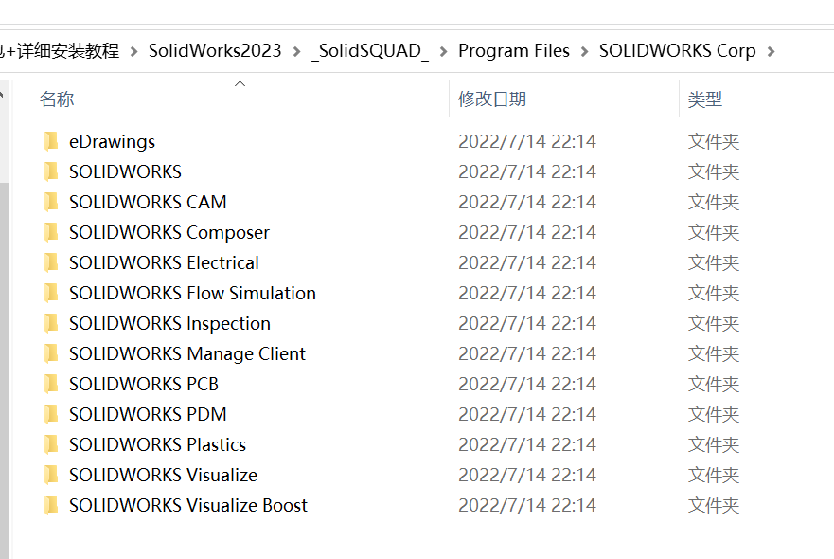Open the SOLIDWORKS PDM folder

click(145, 414)
